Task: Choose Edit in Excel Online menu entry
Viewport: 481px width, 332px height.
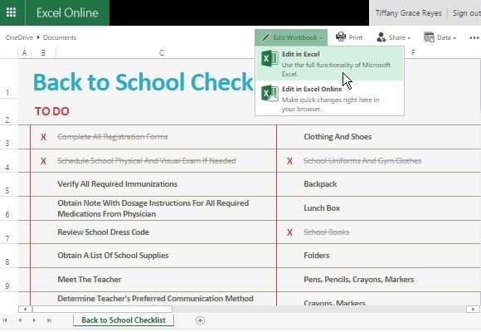Action: click(x=329, y=99)
